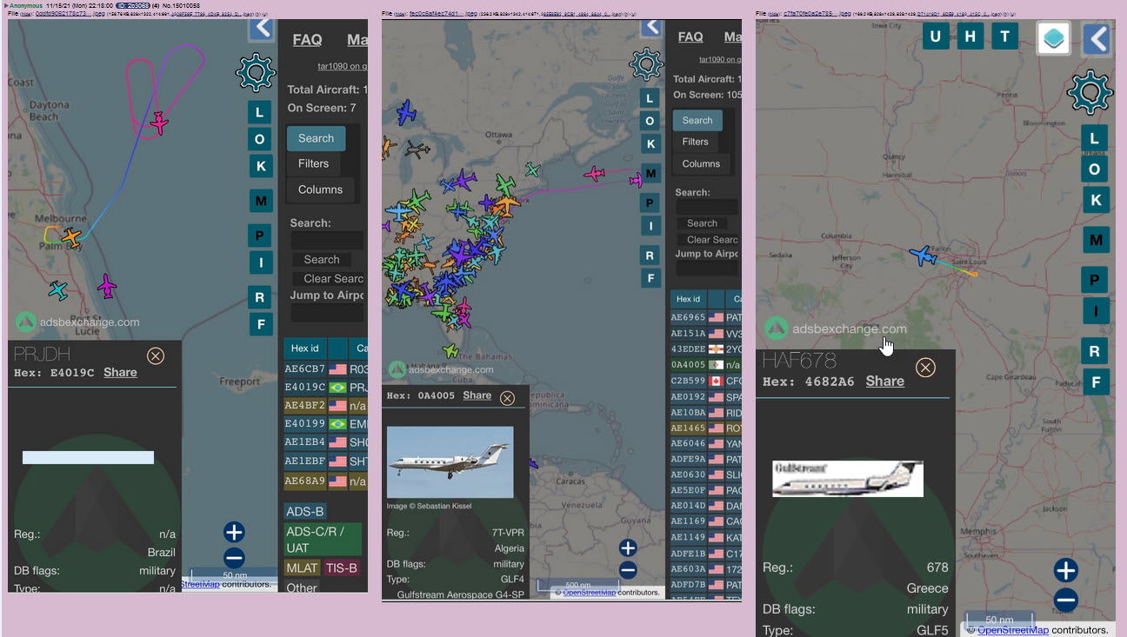1127x637 pixels.
Task: Click adsbexchange.com logo on left map
Action: 77,322
